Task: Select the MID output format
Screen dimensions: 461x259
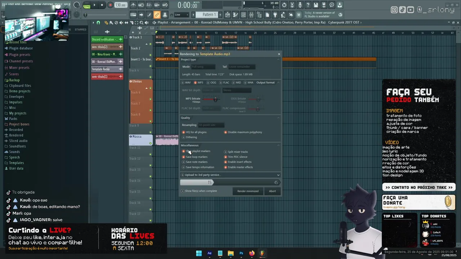Action: 236,82
